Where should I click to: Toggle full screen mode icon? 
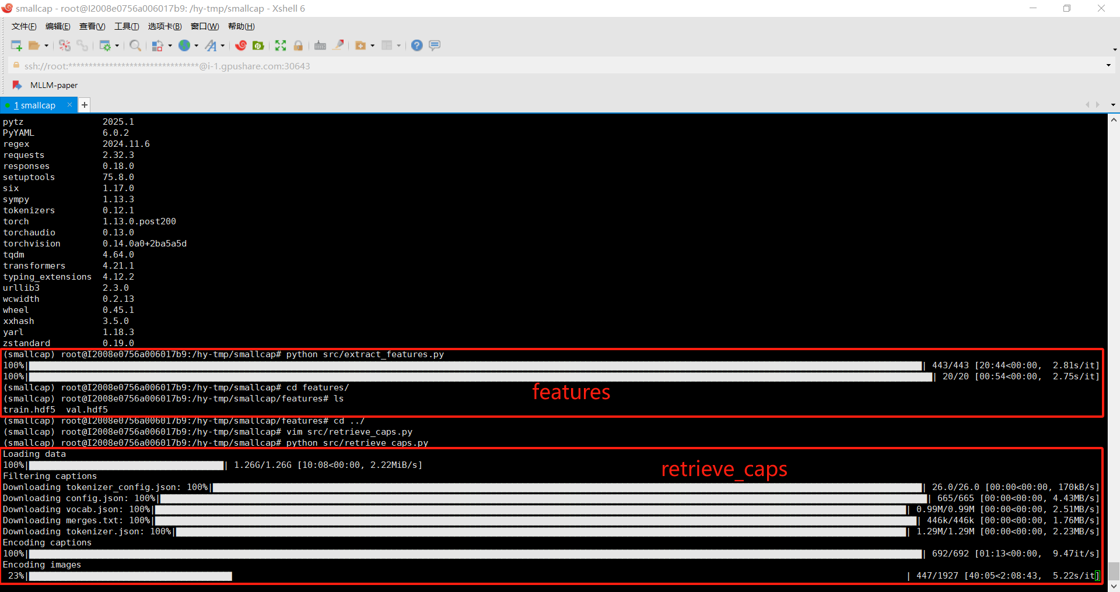pos(281,45)
